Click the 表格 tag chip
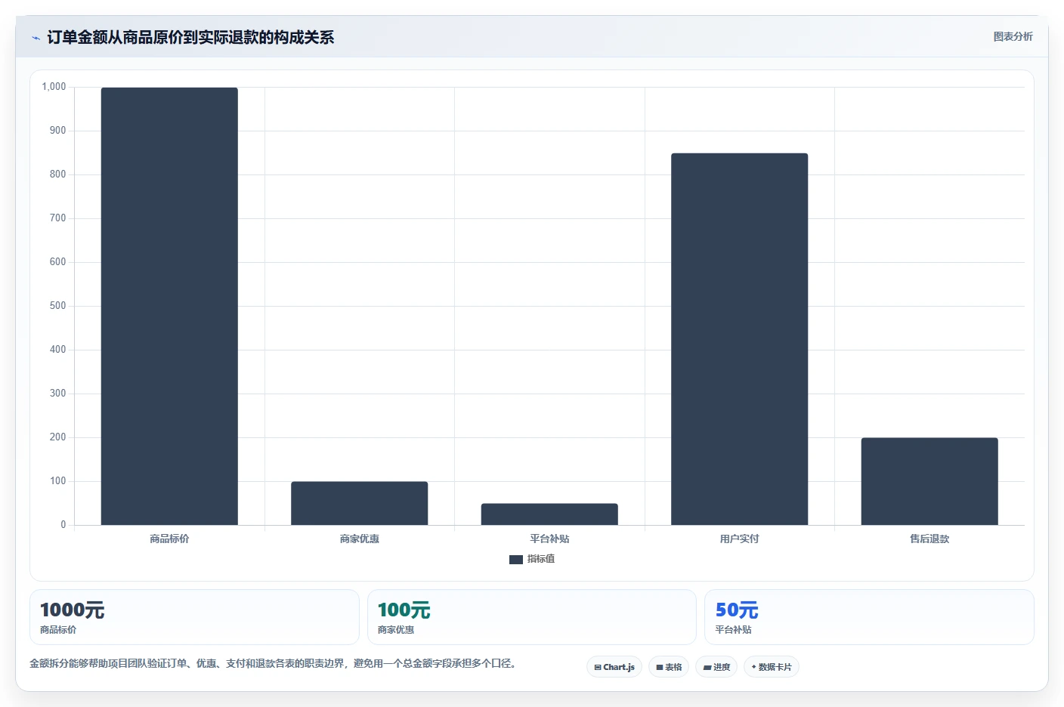The image size is (1064, 707). coord(669,667)
